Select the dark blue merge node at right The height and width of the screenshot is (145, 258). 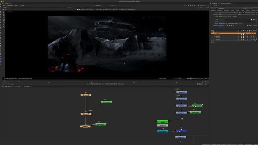(181, 130)
